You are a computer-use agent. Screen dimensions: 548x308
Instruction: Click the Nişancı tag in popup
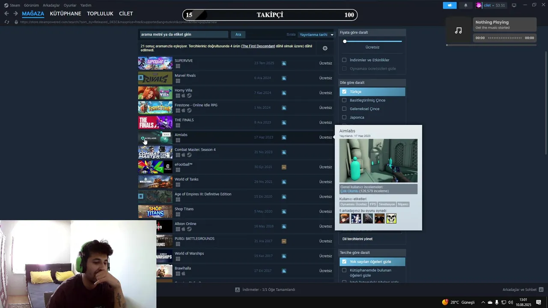coord(403,204)
